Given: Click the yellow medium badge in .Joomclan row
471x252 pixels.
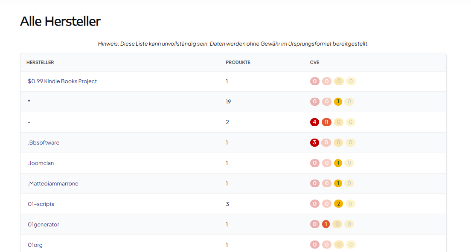Looking at the screenshot, I should [x=338, y=163].
